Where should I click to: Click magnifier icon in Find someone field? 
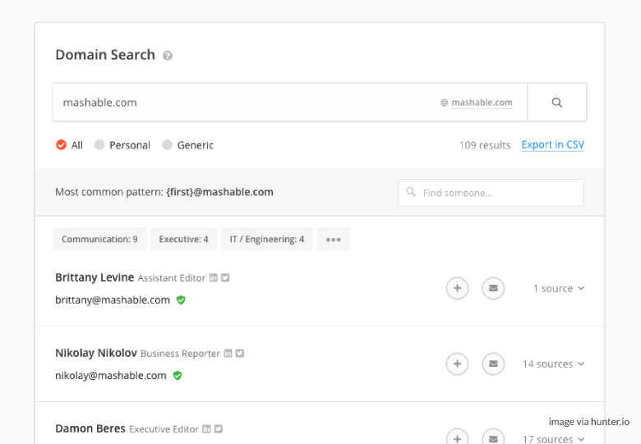411,192
